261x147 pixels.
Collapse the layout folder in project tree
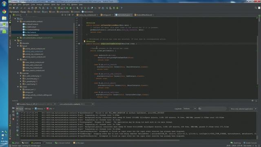[18, 46]
